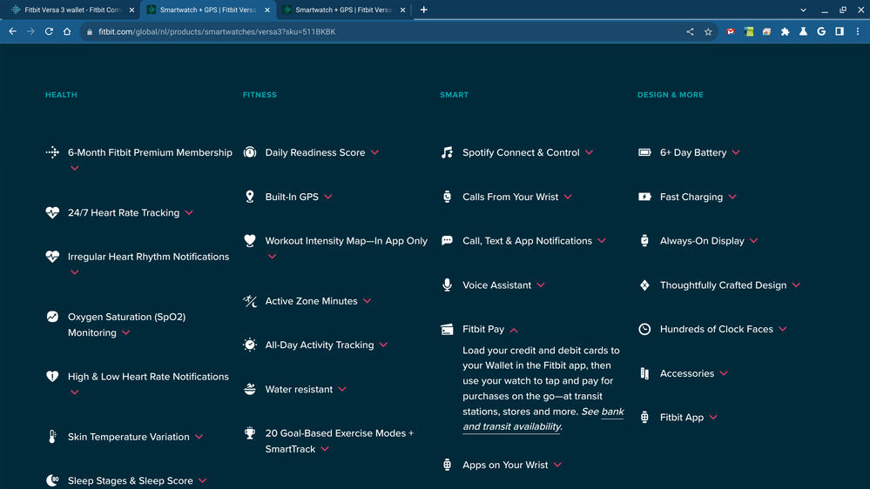The height and width of the screenshot is (489, 870).
Task: Click High & Low Heart Rate Notifications label
Action: [148, 377]
